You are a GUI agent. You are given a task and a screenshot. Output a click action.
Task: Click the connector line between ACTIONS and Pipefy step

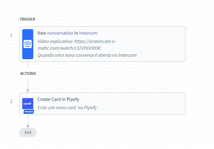28,84
